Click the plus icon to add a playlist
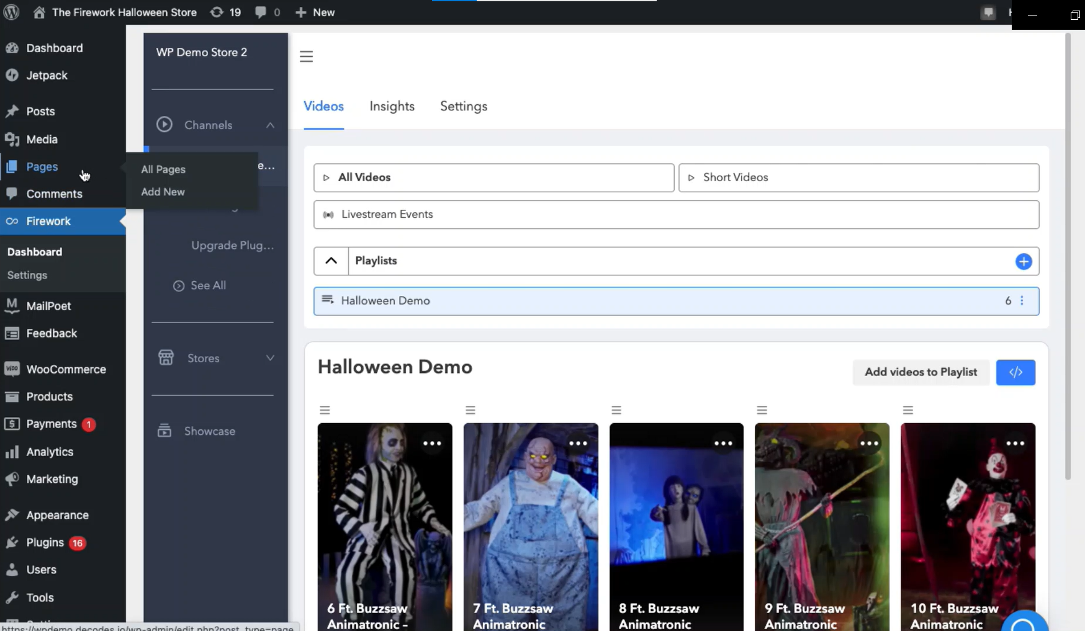 [x=1023, y=261]
